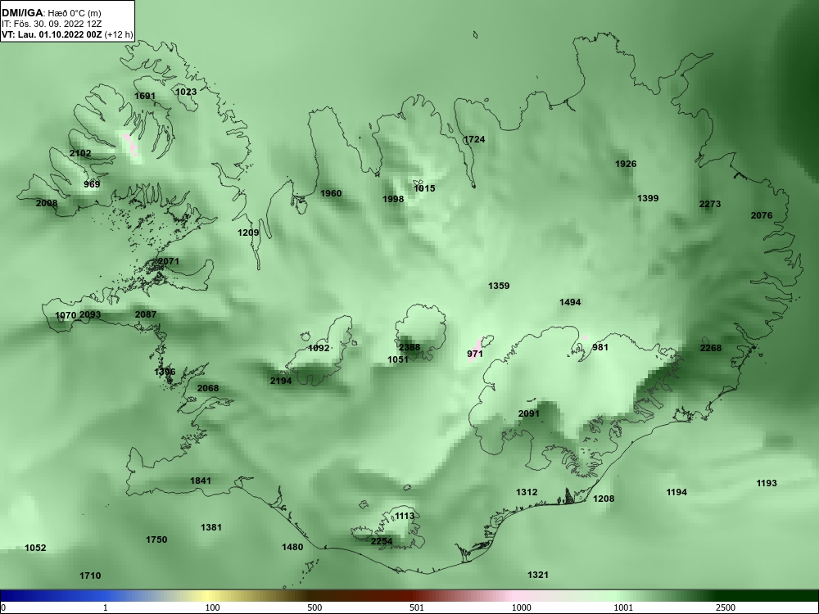
Task: Click the 2268 map value
Action: [711, 348]
